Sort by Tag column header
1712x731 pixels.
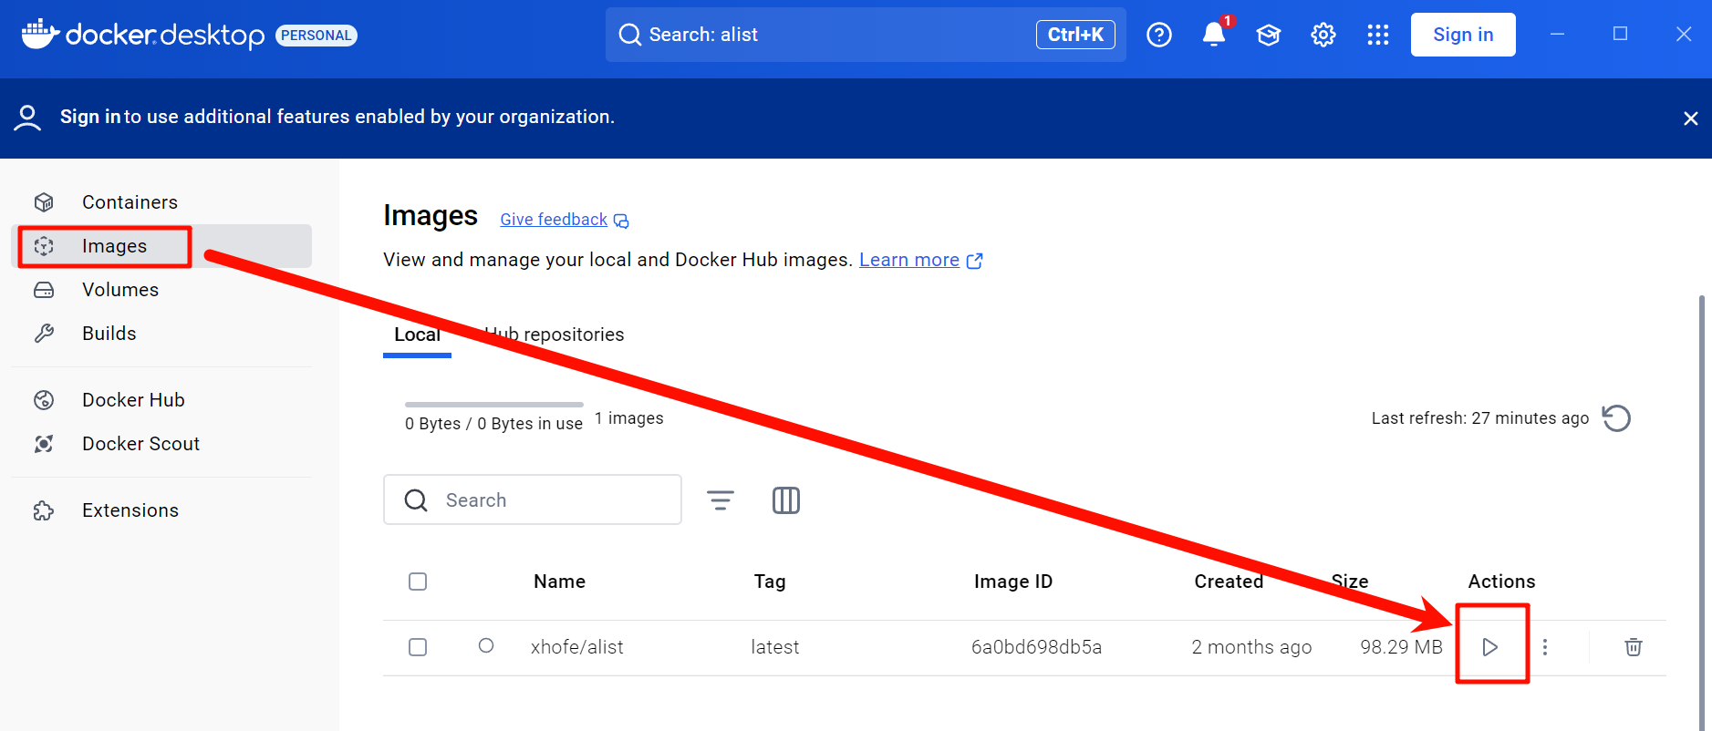(770, 582)
